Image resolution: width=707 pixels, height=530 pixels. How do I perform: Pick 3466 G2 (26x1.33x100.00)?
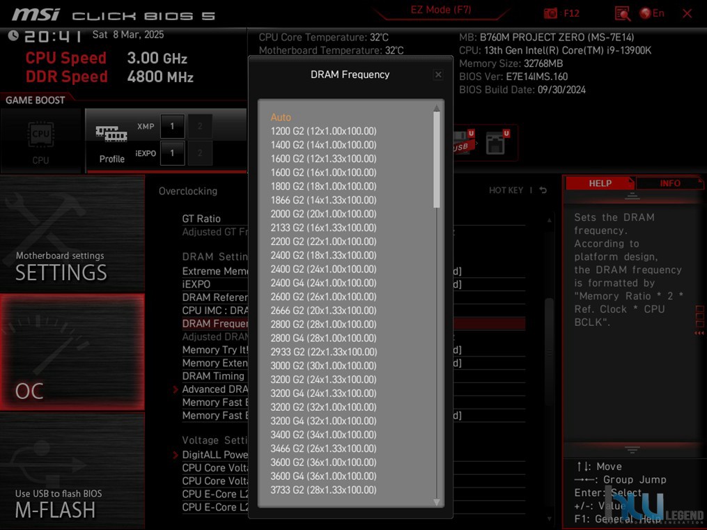tap(323, 449)
